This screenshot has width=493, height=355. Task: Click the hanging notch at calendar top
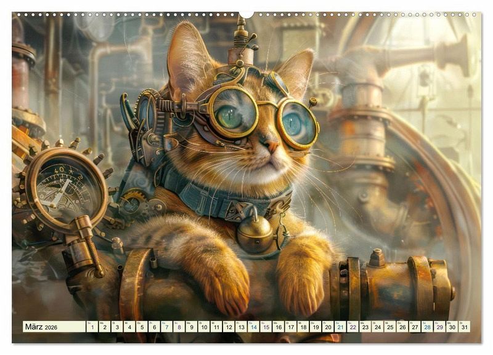coord(246,14)
